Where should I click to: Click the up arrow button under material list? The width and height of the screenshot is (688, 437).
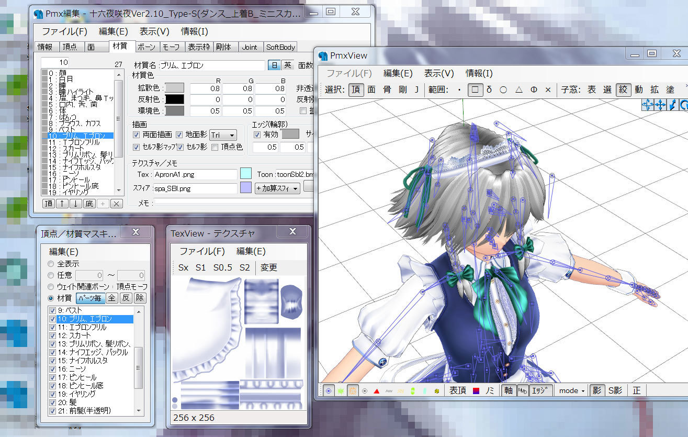point(62,204)
